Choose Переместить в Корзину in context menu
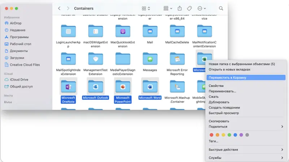 point(227,77)
